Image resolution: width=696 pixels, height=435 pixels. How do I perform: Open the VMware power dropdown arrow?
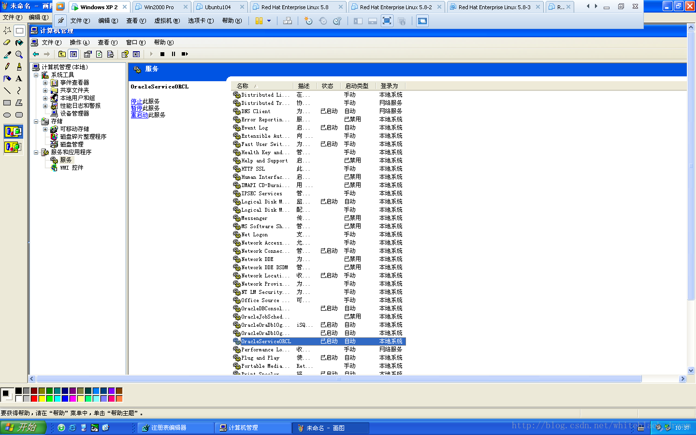coord(269,21)
